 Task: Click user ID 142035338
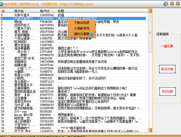pos(47,35)
